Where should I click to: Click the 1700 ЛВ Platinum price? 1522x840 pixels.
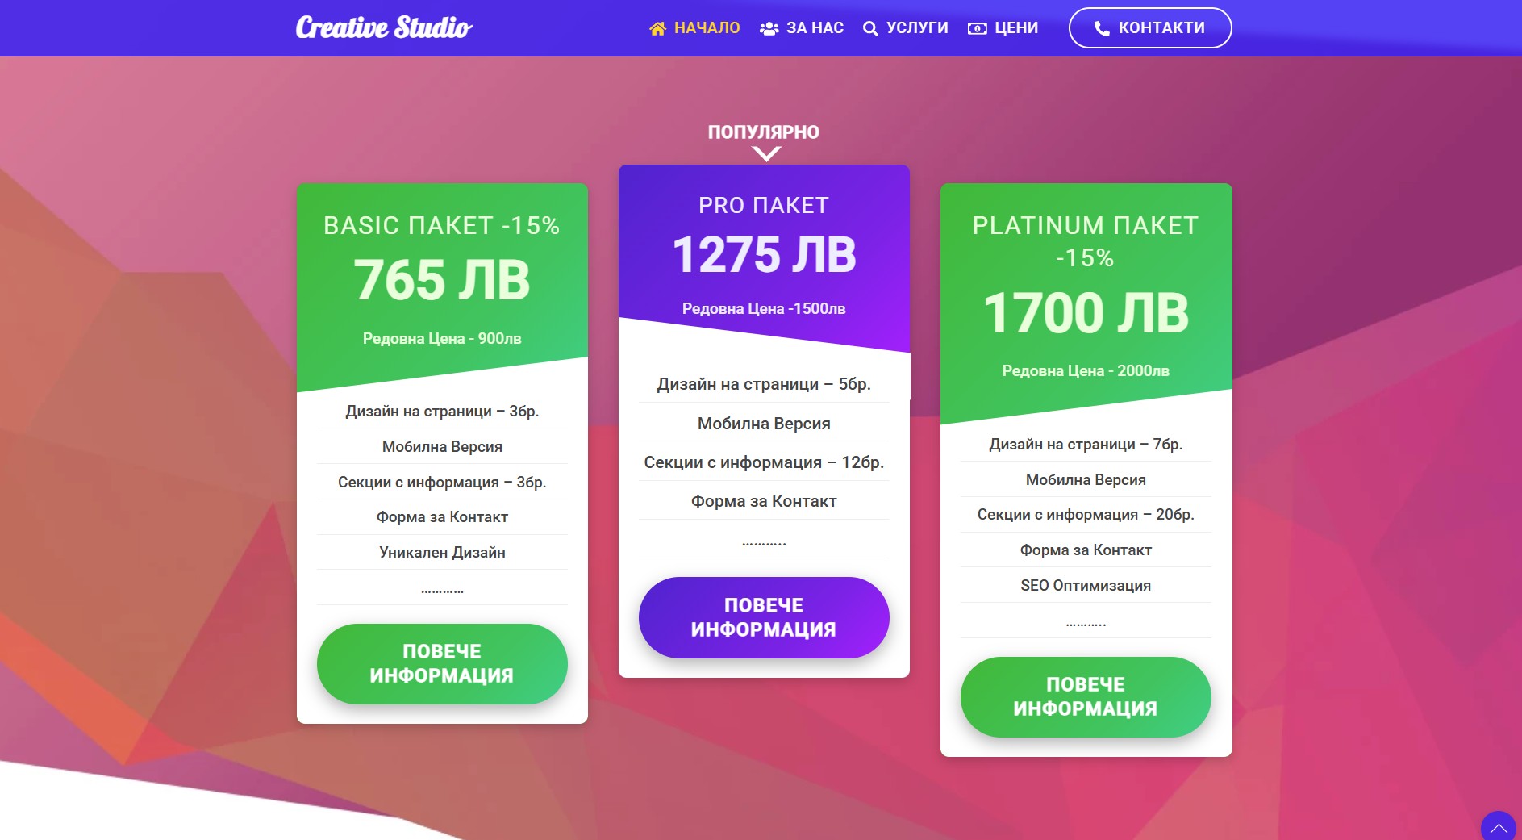pyautogui.click(x=1086, y=313)
